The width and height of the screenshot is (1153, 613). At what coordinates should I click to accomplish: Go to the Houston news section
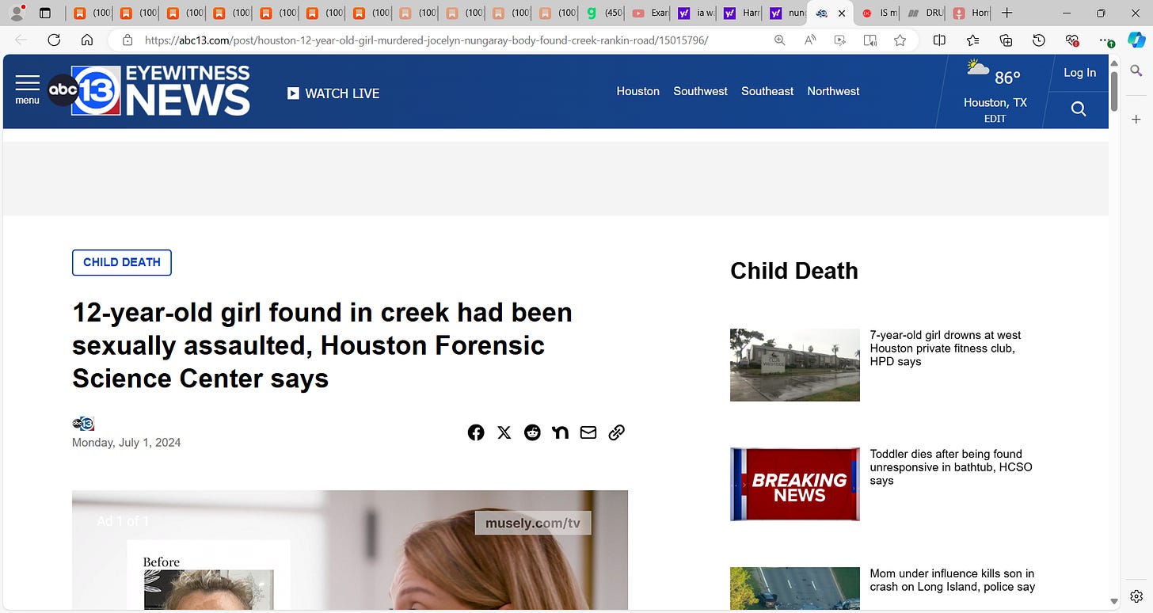[x=638, y=91]
